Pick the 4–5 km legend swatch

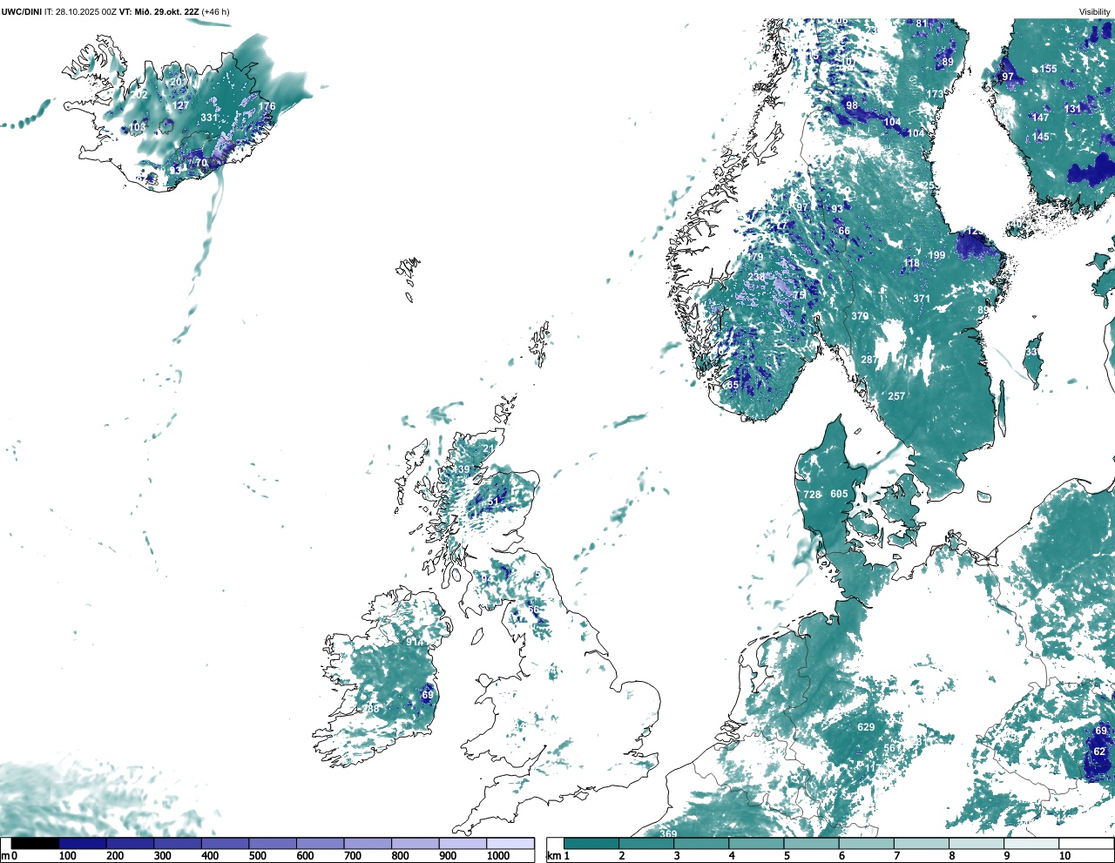click(x=756, y=843)
